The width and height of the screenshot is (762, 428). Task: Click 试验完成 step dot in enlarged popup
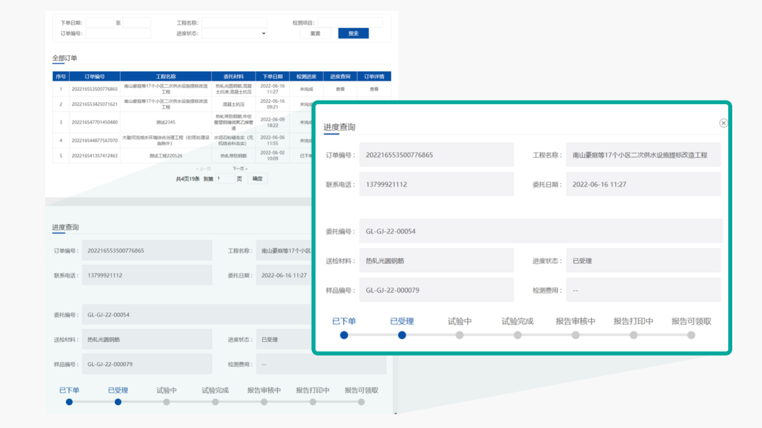[x=518, y=335]
